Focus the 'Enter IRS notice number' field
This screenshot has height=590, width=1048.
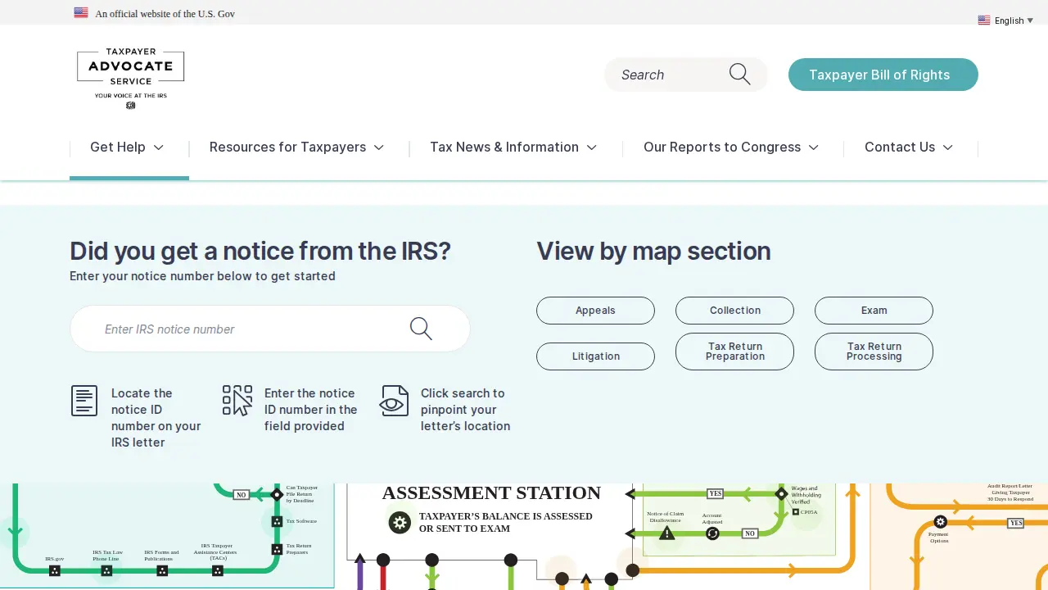[270, 329]
